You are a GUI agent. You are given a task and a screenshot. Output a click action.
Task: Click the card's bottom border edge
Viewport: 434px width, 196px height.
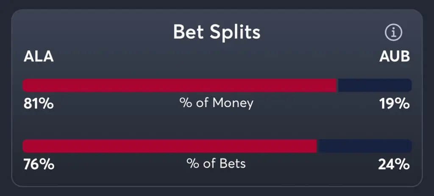[x=217, y=186]
